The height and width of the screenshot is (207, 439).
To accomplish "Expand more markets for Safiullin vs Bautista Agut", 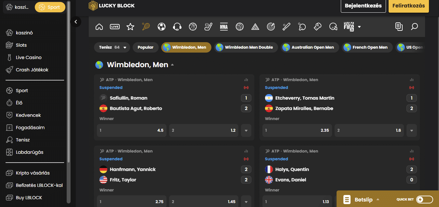I will click(x=246, y=130).
